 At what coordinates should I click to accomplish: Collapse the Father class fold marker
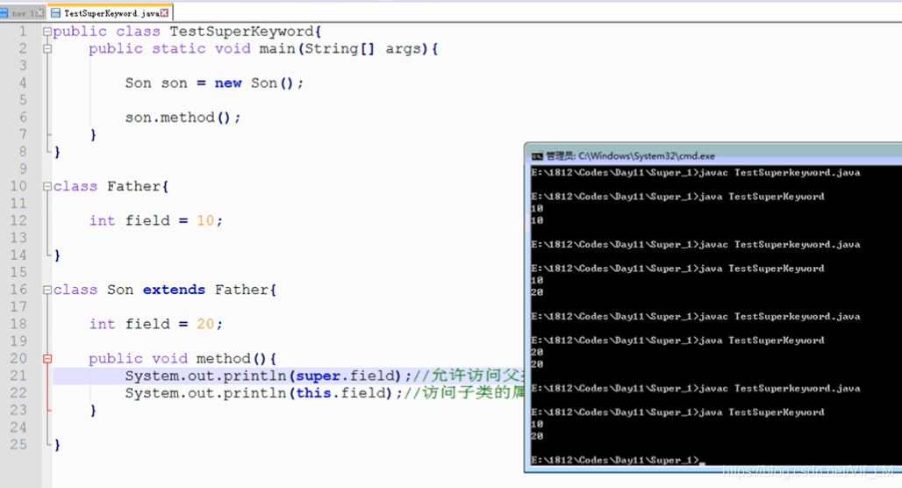coord(47,186)
